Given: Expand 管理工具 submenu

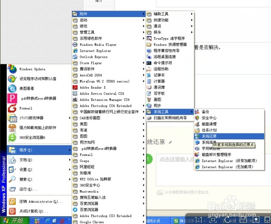Looking at the screenshot, I should tap(109, 32).
